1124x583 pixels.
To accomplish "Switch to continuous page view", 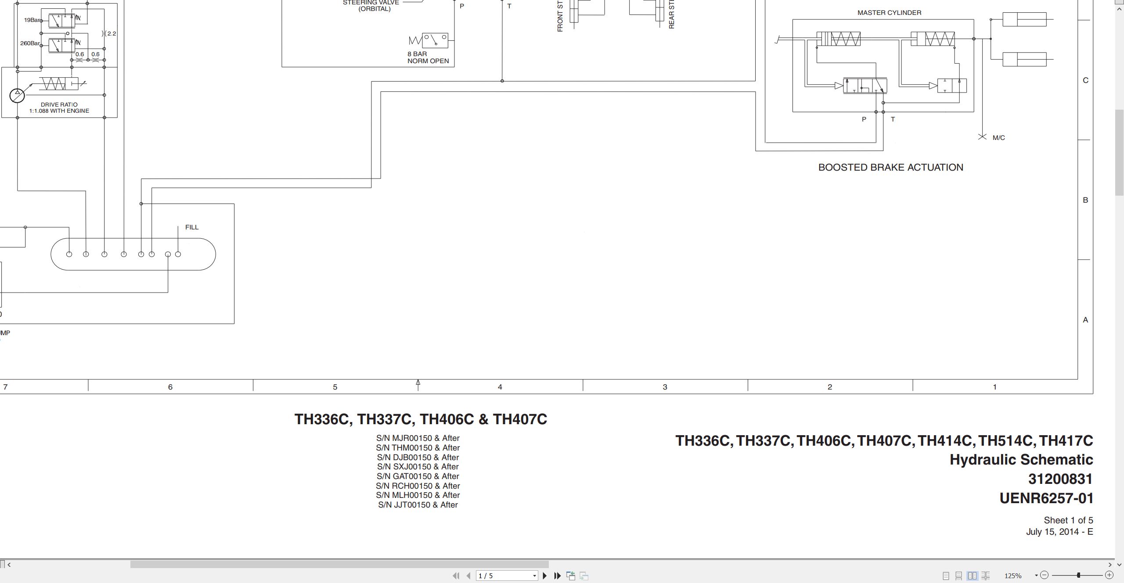I will (959, 576).
